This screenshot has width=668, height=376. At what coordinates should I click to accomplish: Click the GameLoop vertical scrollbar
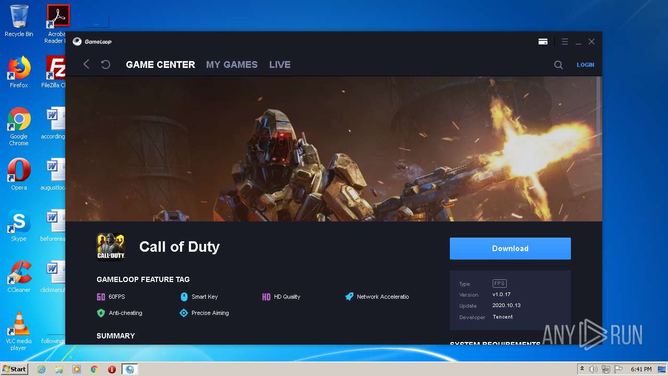tap(599, 112)
